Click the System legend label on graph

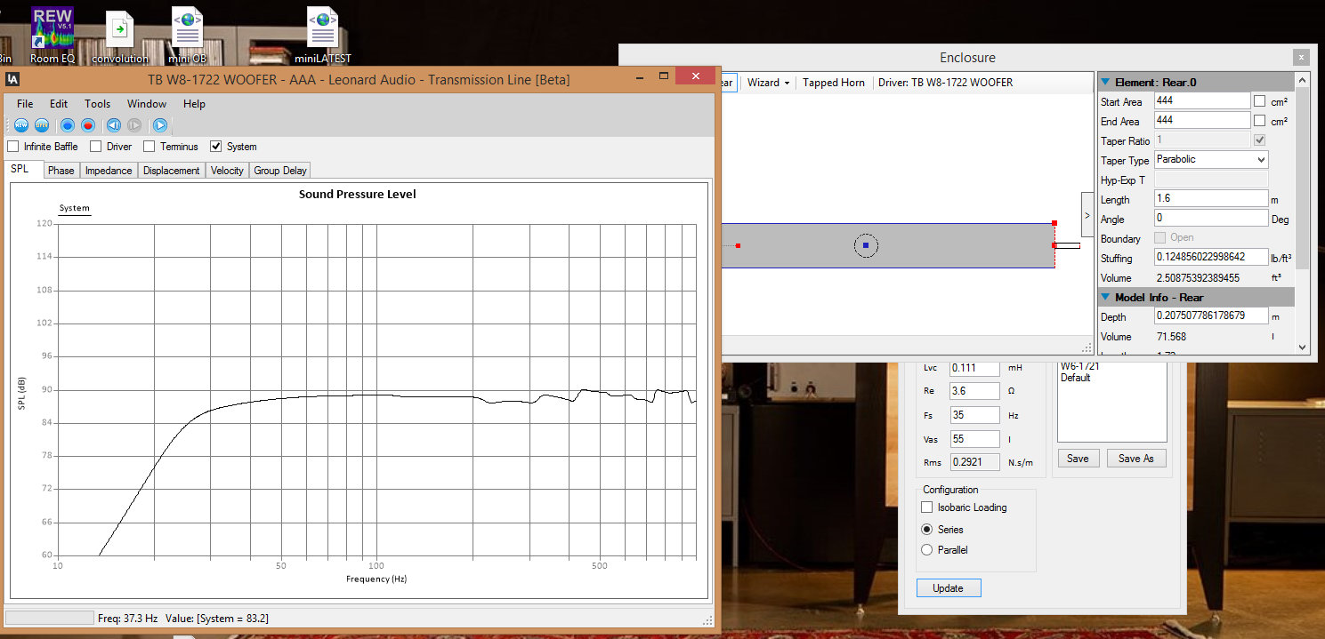click(x=75, y=209)
